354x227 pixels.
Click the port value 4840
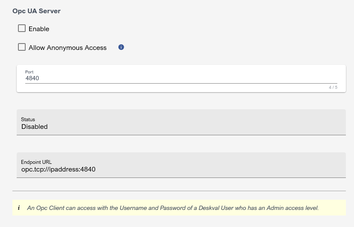32,79
